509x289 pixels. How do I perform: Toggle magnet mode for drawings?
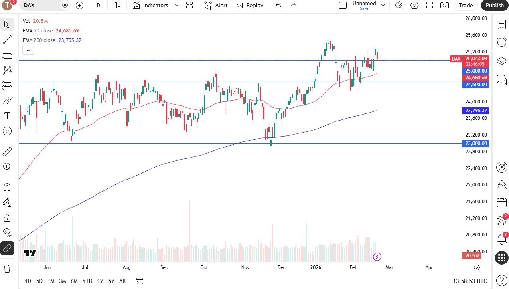[x=7, y=187]
